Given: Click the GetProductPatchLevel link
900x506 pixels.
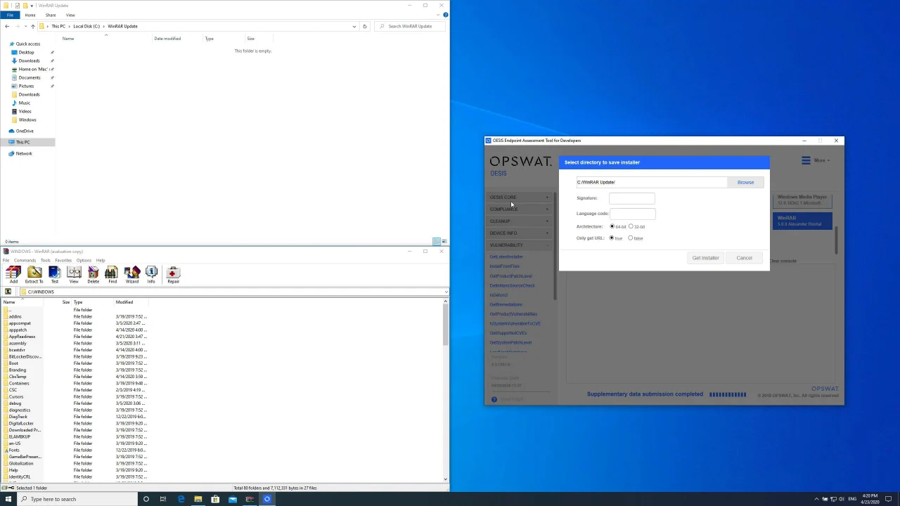Looking at the screenshot, I should coord(510,275).
